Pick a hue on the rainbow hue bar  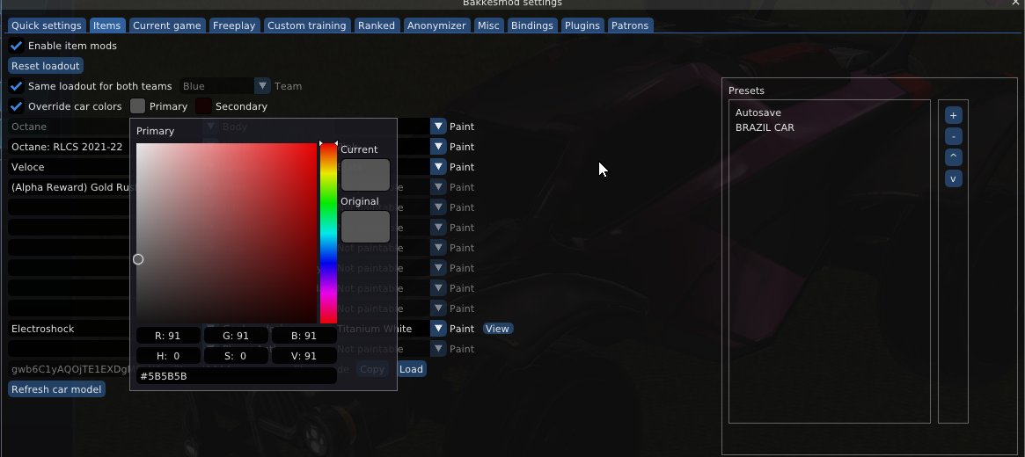point(328,233)
